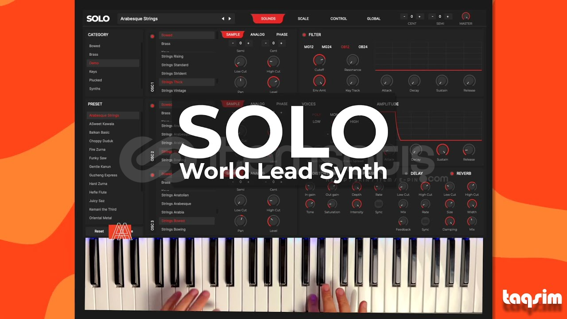
Task: Select the MG24 filter type
Action: pos(326,47)
